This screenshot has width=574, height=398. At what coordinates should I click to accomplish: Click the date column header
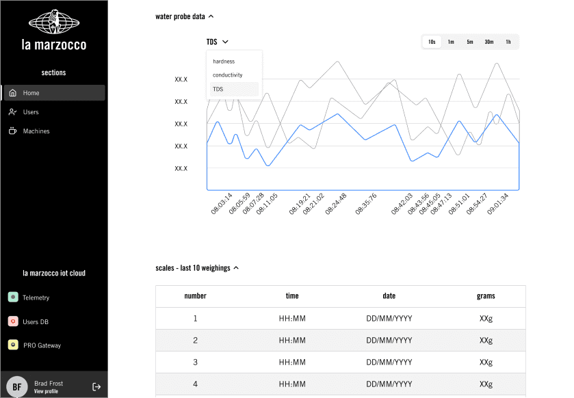389,296
